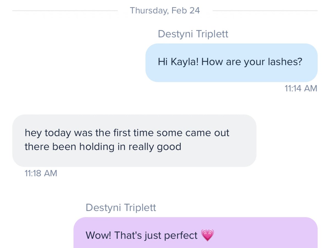The width and height of the screenshot is (330, 248).
Task: Click Destyni Triplett name above purple message
Action: coord(121,208)
